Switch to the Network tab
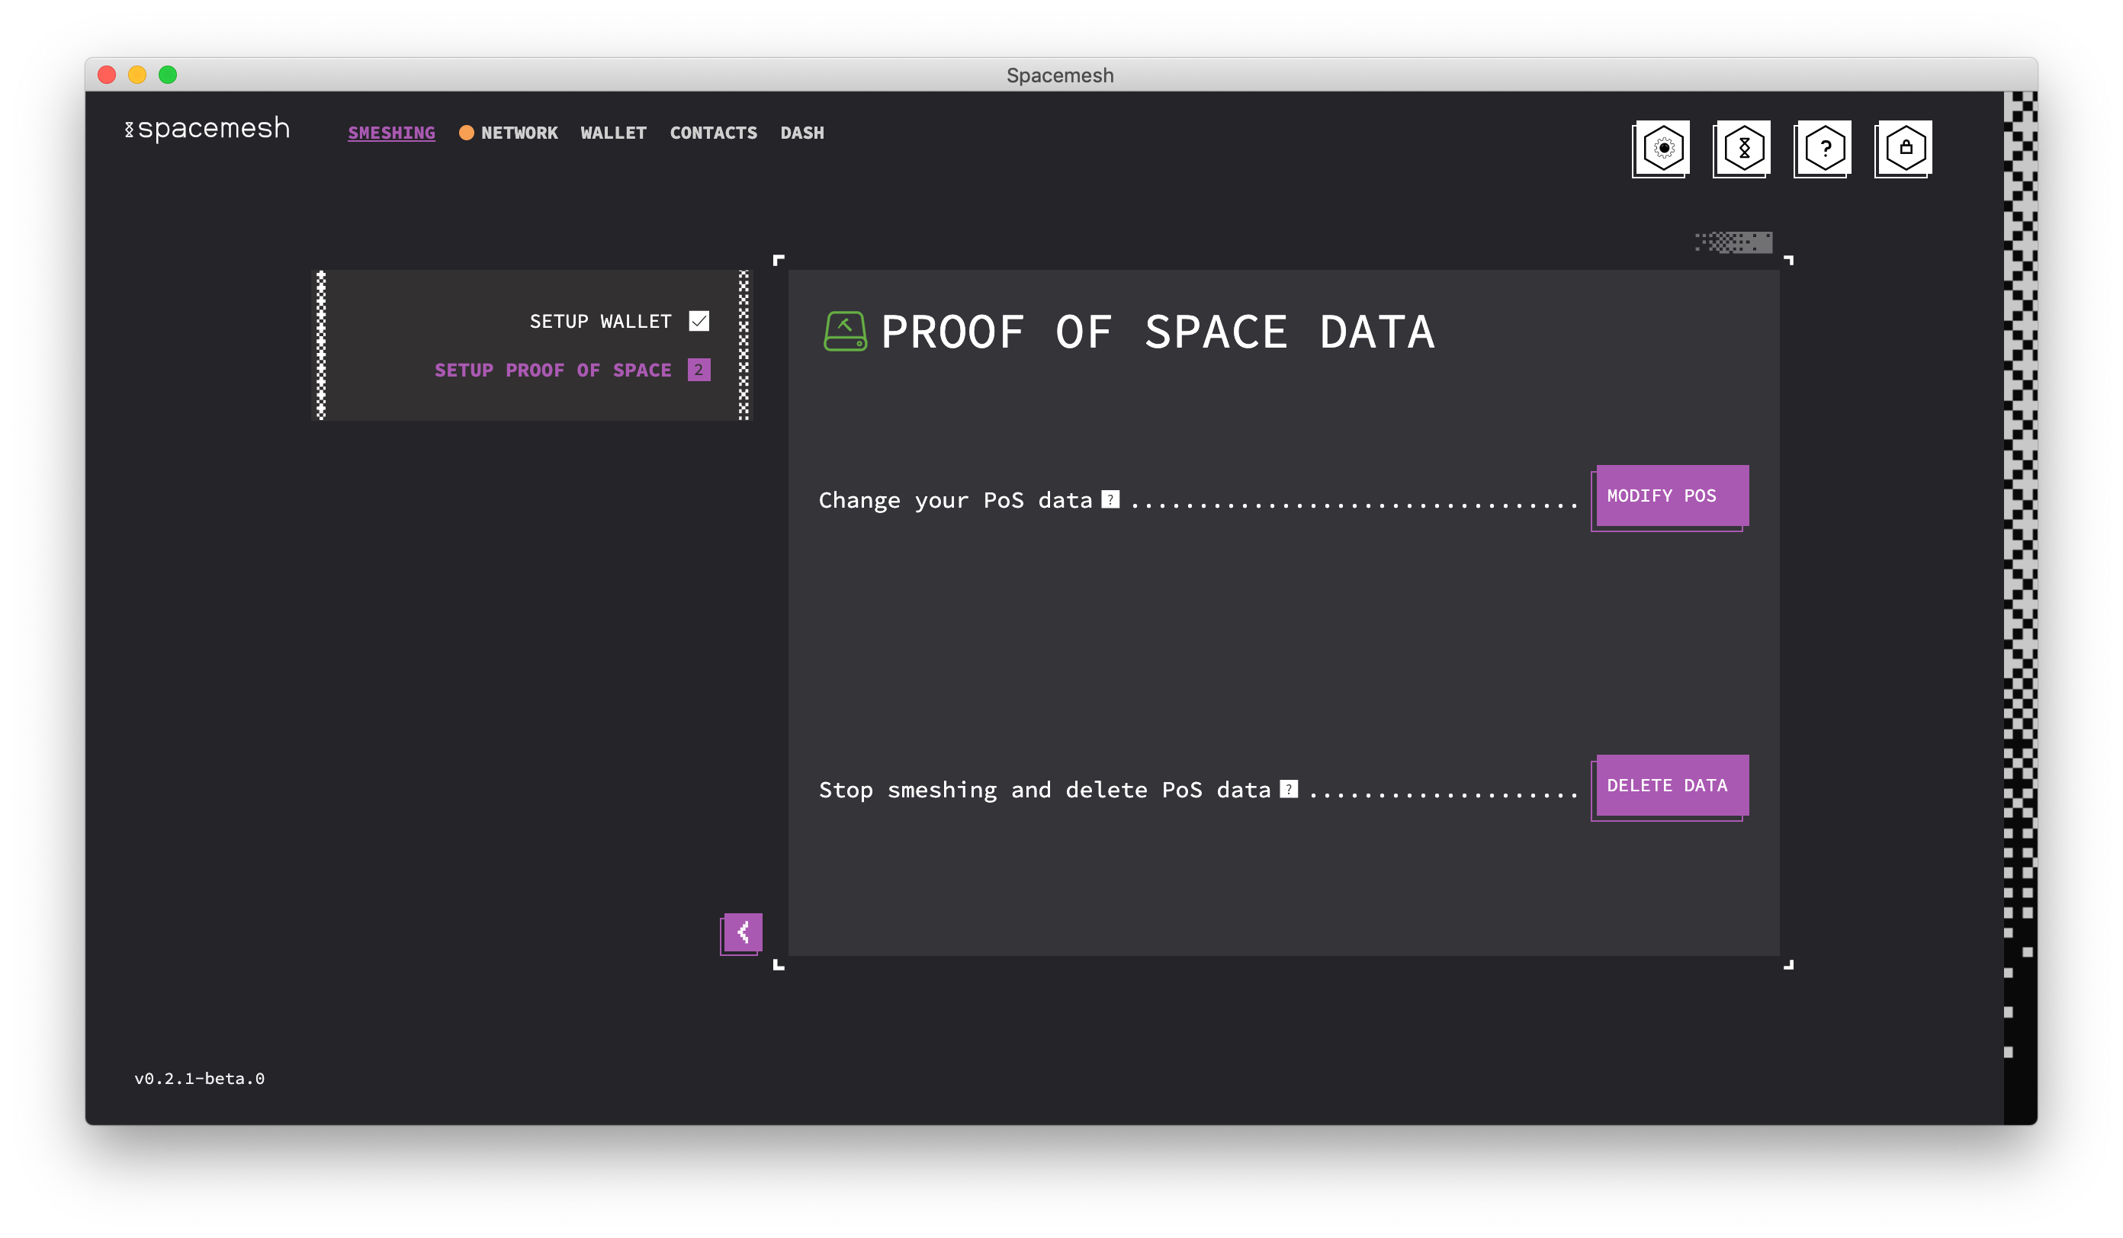The image size is (2123, 1238). [520, 133]
